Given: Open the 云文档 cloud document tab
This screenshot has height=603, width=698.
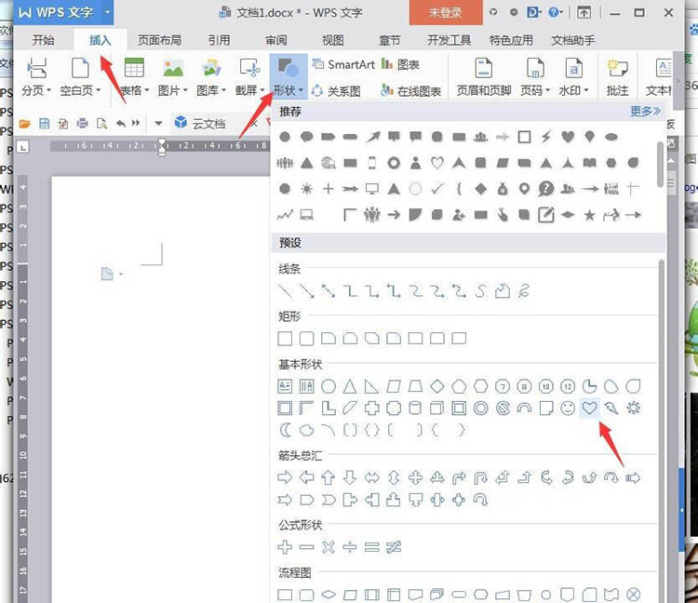Looking at the screenshot, I should point(208,123).
